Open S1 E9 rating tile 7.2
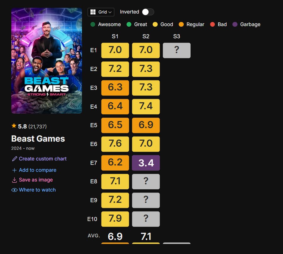Image resolution: width=283 pixels, height=254 pixels. click(115, 200)
